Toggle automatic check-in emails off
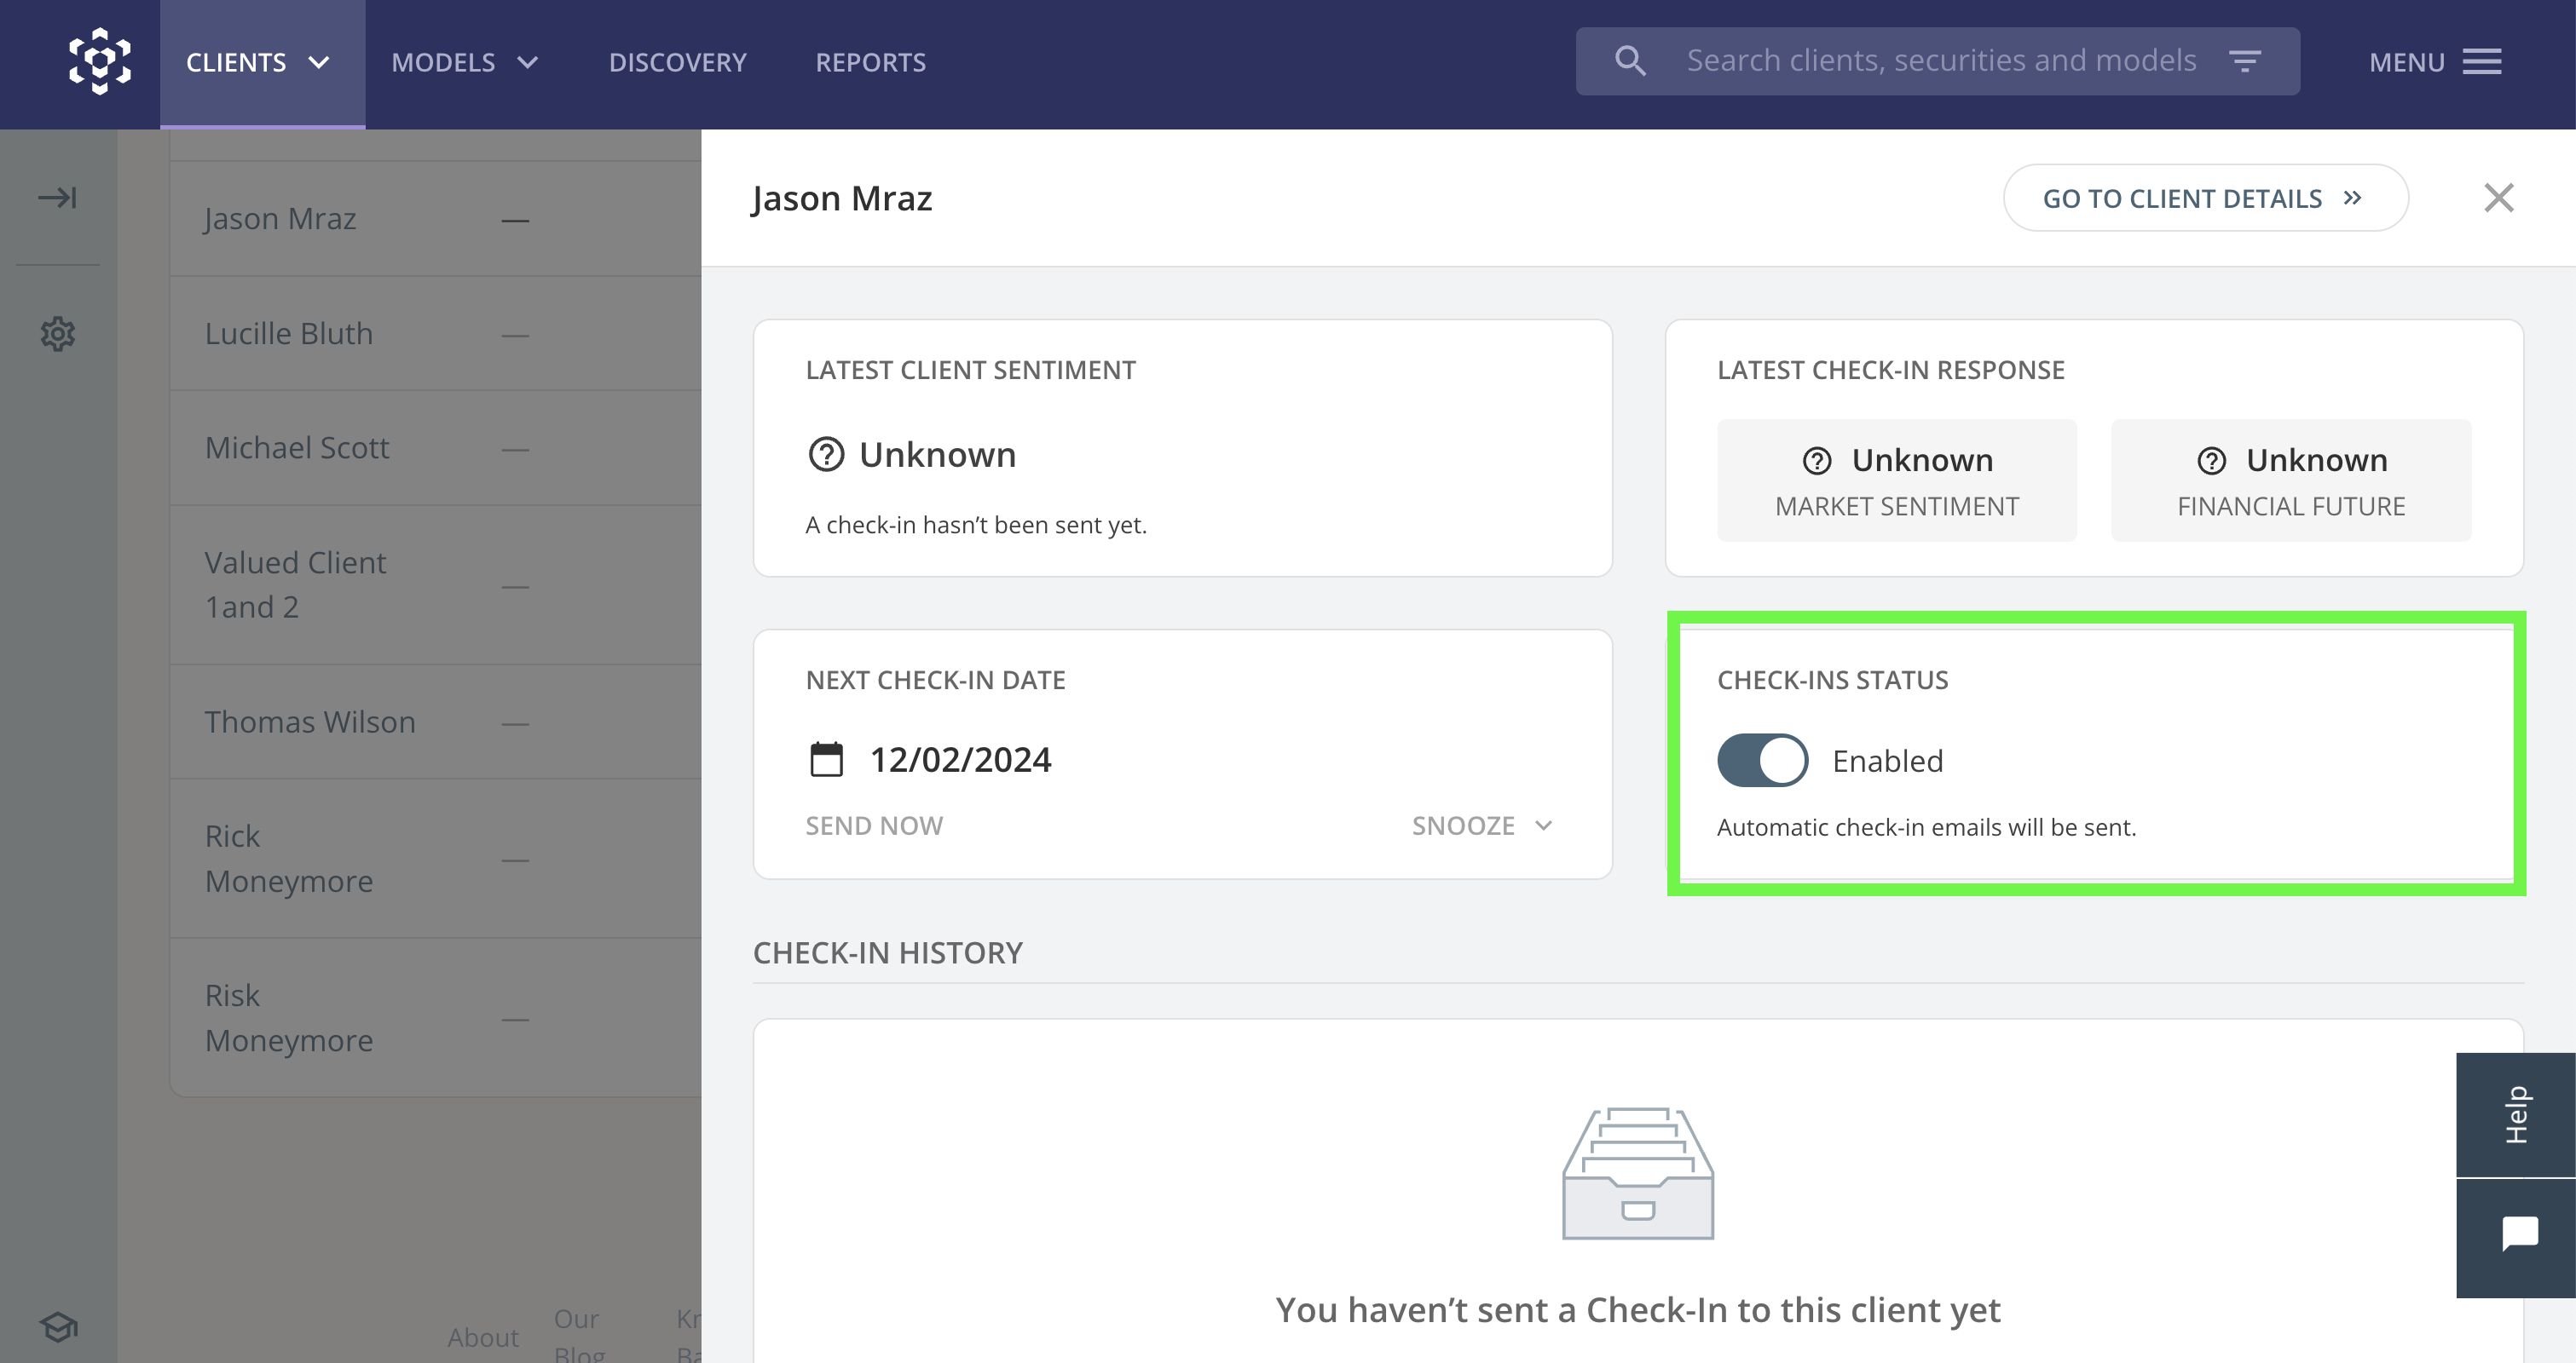 (x=1762, y=759)
